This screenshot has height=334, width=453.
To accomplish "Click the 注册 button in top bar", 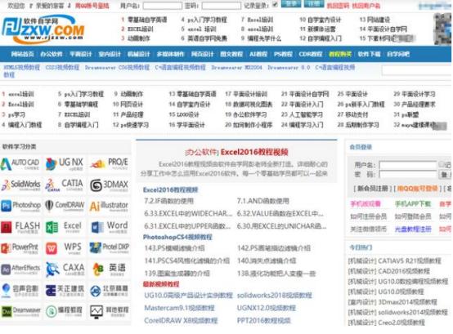I will click(314, 4).
